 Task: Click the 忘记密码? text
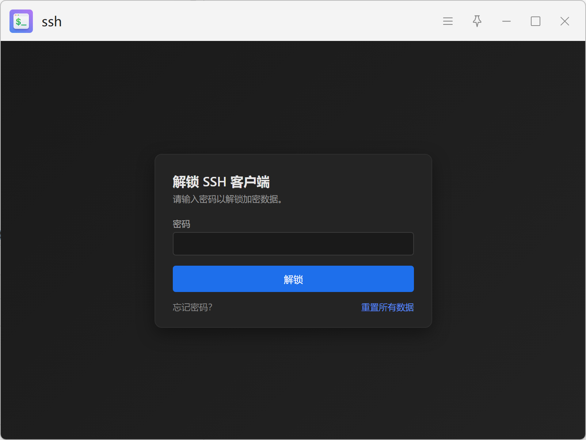[x=193, y=307]
